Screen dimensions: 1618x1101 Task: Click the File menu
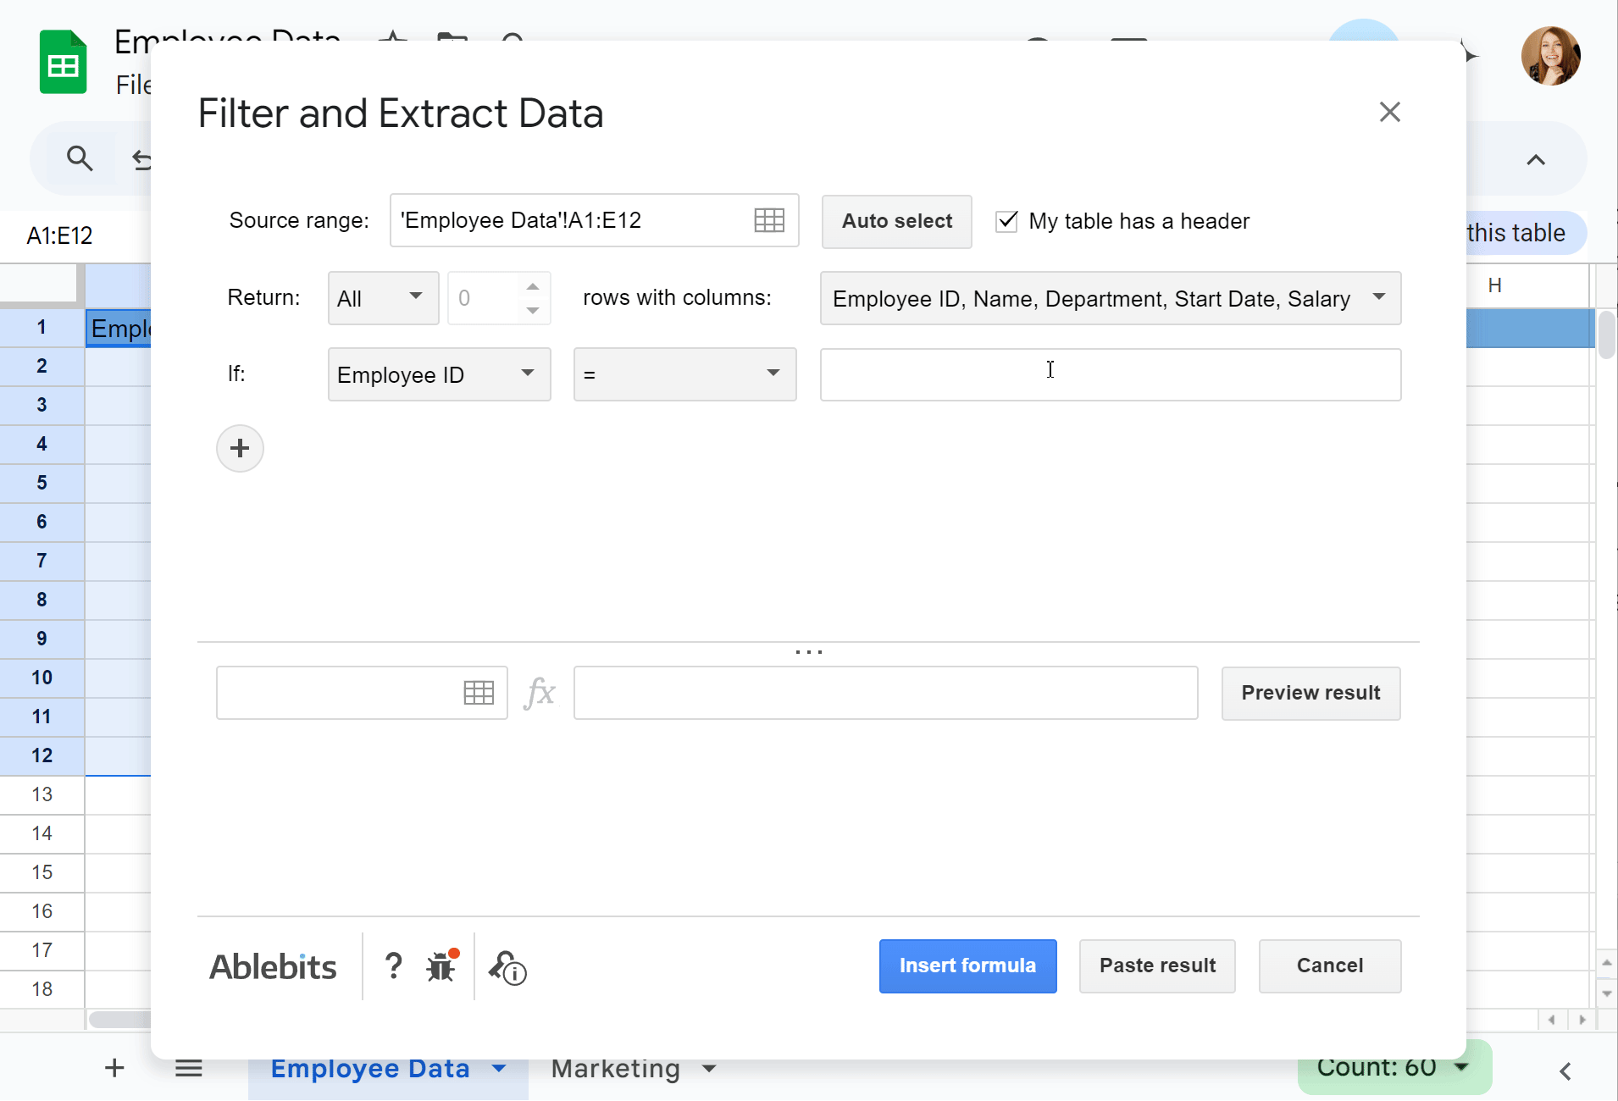point(133,84)
